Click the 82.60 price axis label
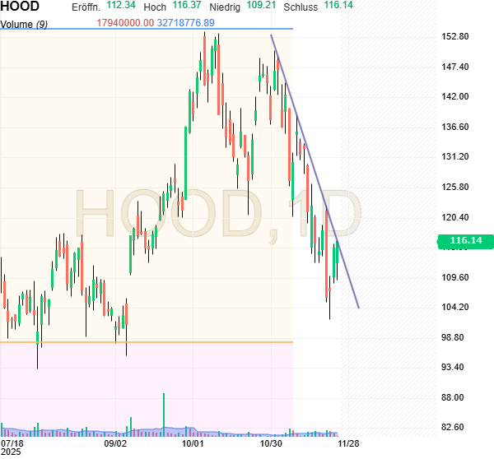Image resolution: width=494 pixels, height=459 pixels. coord(452,427)
